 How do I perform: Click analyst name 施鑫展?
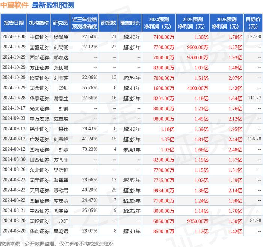[x=61, y=119]
